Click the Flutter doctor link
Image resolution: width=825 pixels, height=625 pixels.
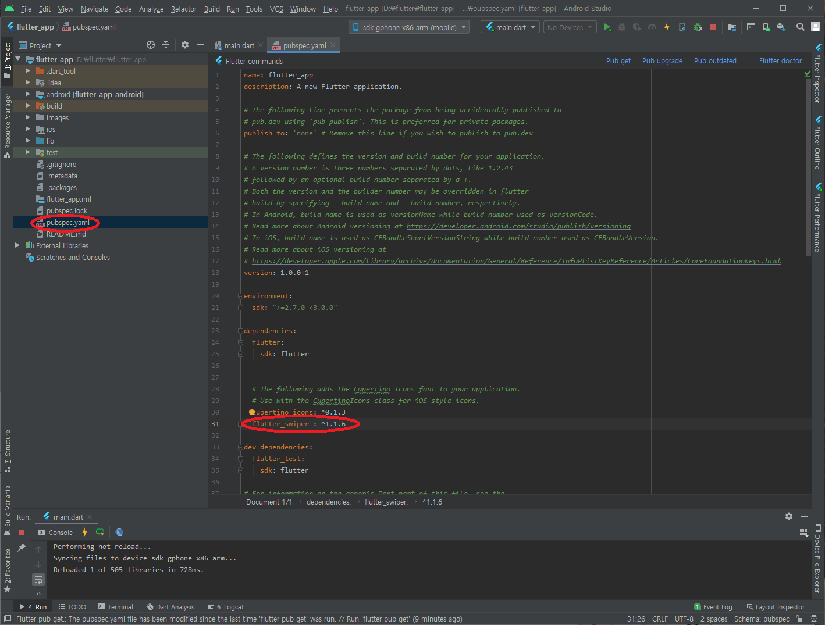tap(780, 61)
